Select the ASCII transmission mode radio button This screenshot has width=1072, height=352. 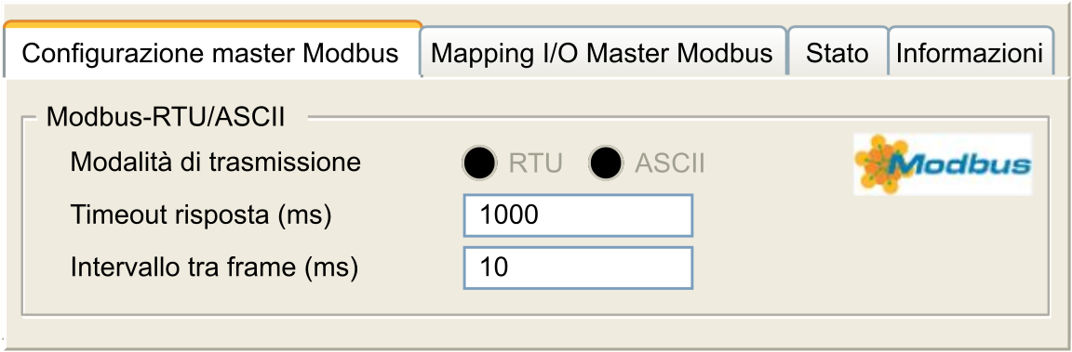click(605, 163)
